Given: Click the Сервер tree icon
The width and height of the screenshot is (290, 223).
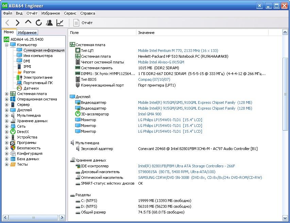Looking at the screenshot, I should 13,105.
